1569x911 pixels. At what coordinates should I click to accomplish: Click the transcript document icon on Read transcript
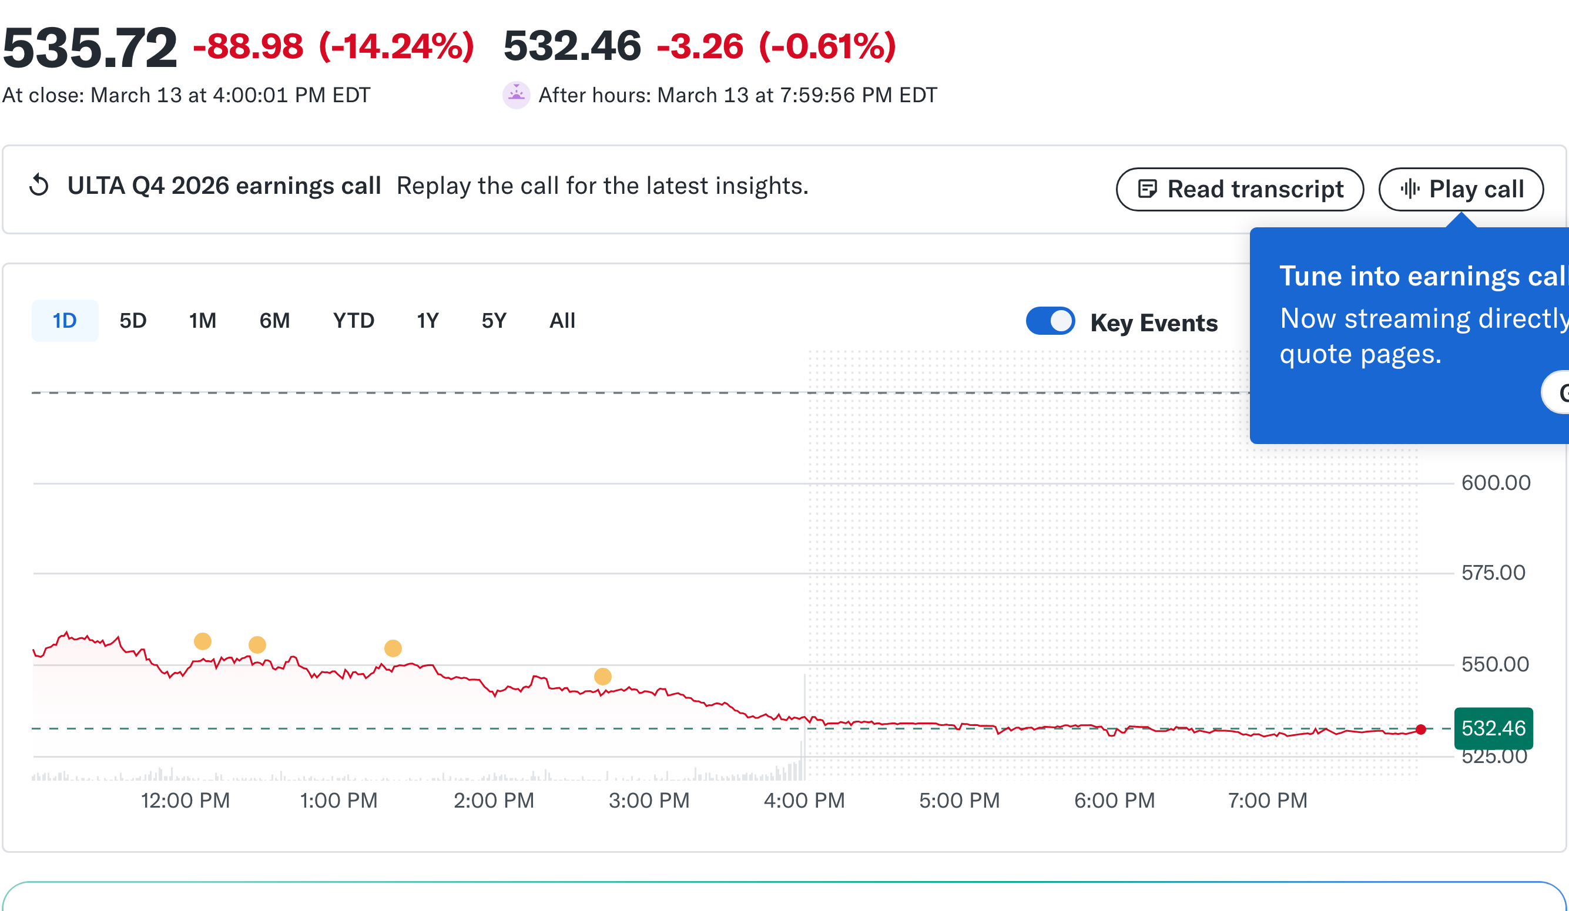pos(1149,189)
